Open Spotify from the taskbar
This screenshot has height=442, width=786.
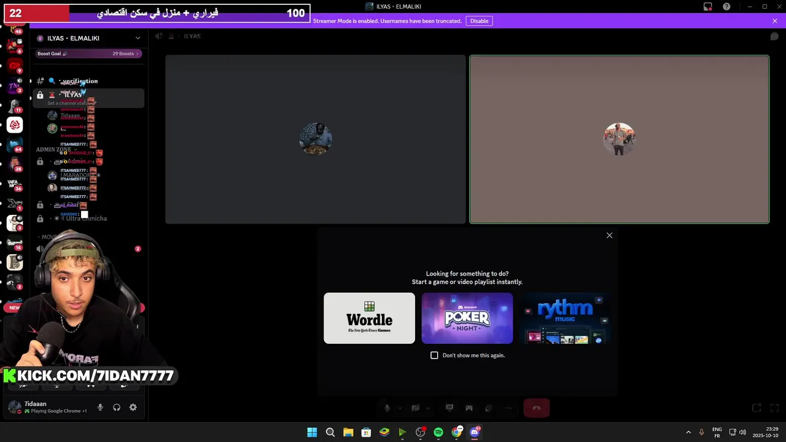point(438,432)
